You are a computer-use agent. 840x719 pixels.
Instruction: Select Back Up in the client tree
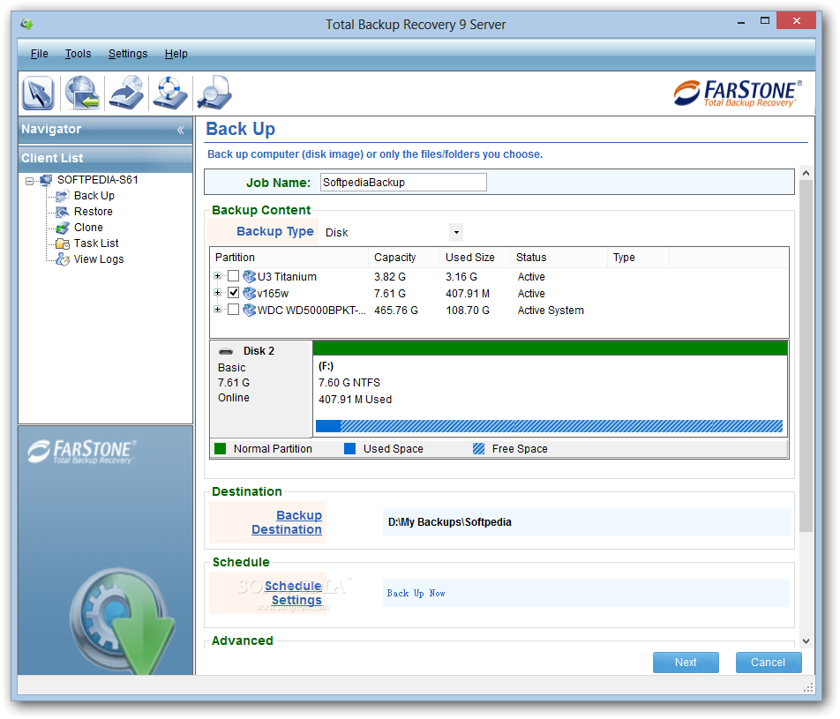tap(94, 196)
